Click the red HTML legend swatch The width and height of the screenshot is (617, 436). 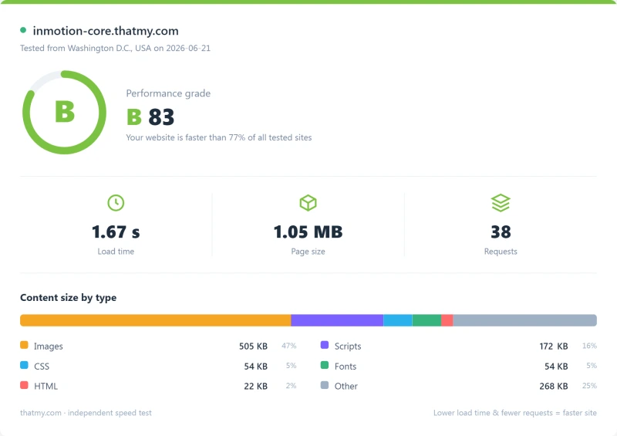(x=24, y=385)
